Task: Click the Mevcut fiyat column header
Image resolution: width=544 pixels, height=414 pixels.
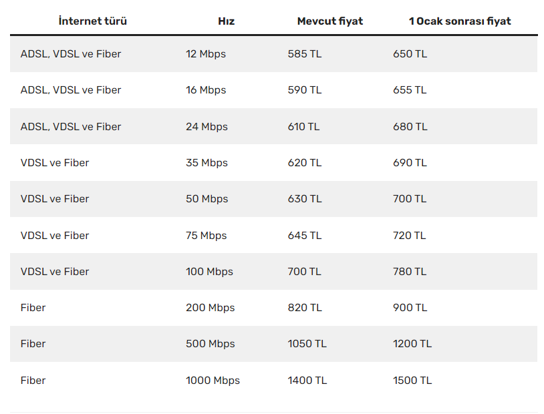Action: [x=330, y=21]
